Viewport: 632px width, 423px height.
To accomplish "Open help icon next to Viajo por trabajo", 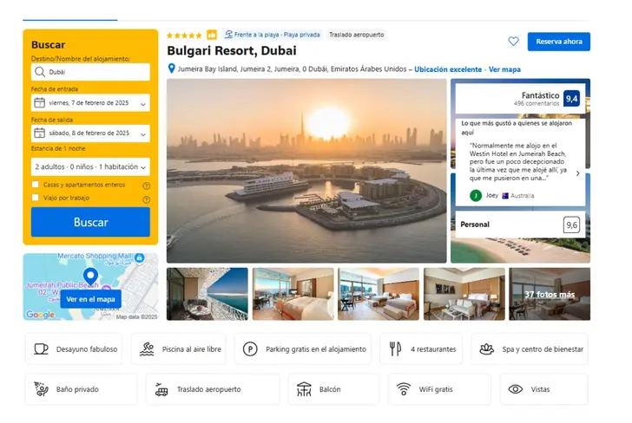I will (x=147, y=199).
